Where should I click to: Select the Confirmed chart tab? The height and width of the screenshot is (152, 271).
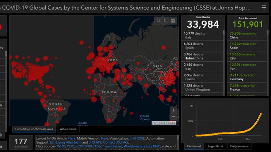(x=194, y=146)
